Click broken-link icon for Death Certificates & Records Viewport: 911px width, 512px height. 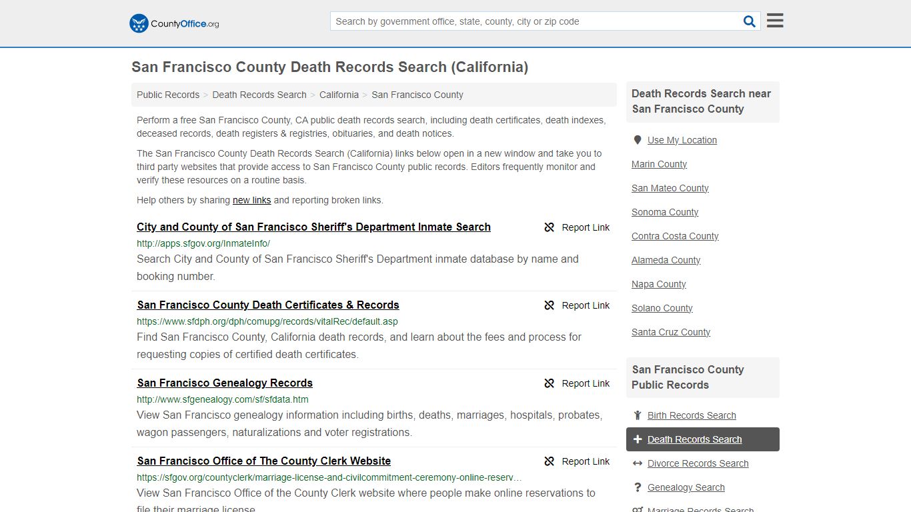tap(549, 305)
